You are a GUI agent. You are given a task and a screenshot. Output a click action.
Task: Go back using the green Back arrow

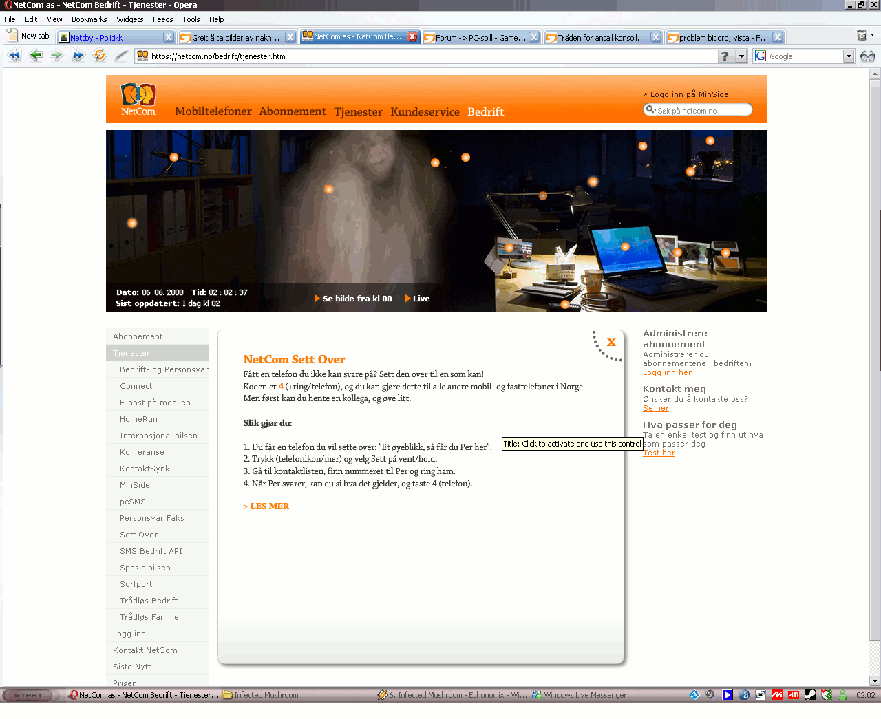point(36,56)
